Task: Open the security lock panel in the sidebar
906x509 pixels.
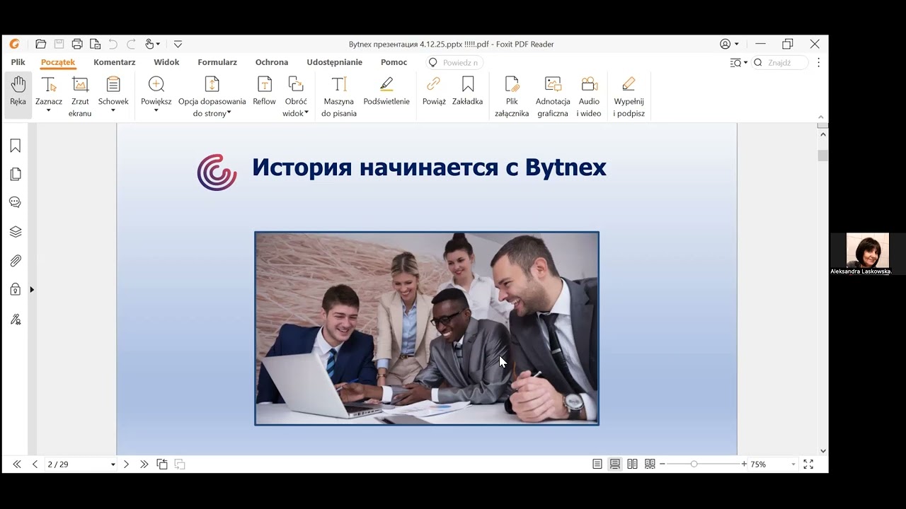Action: (x=16, y=289)
